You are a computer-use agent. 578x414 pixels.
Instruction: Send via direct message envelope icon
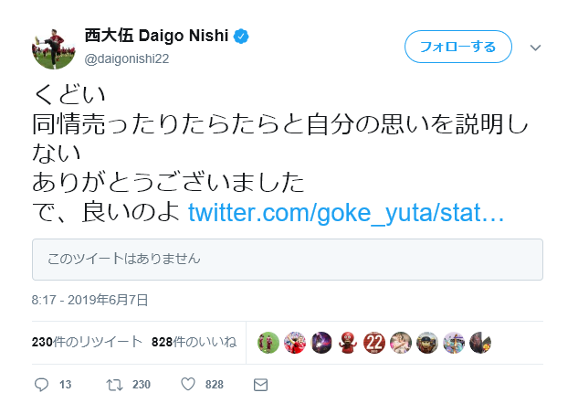(x=260, y=385)
